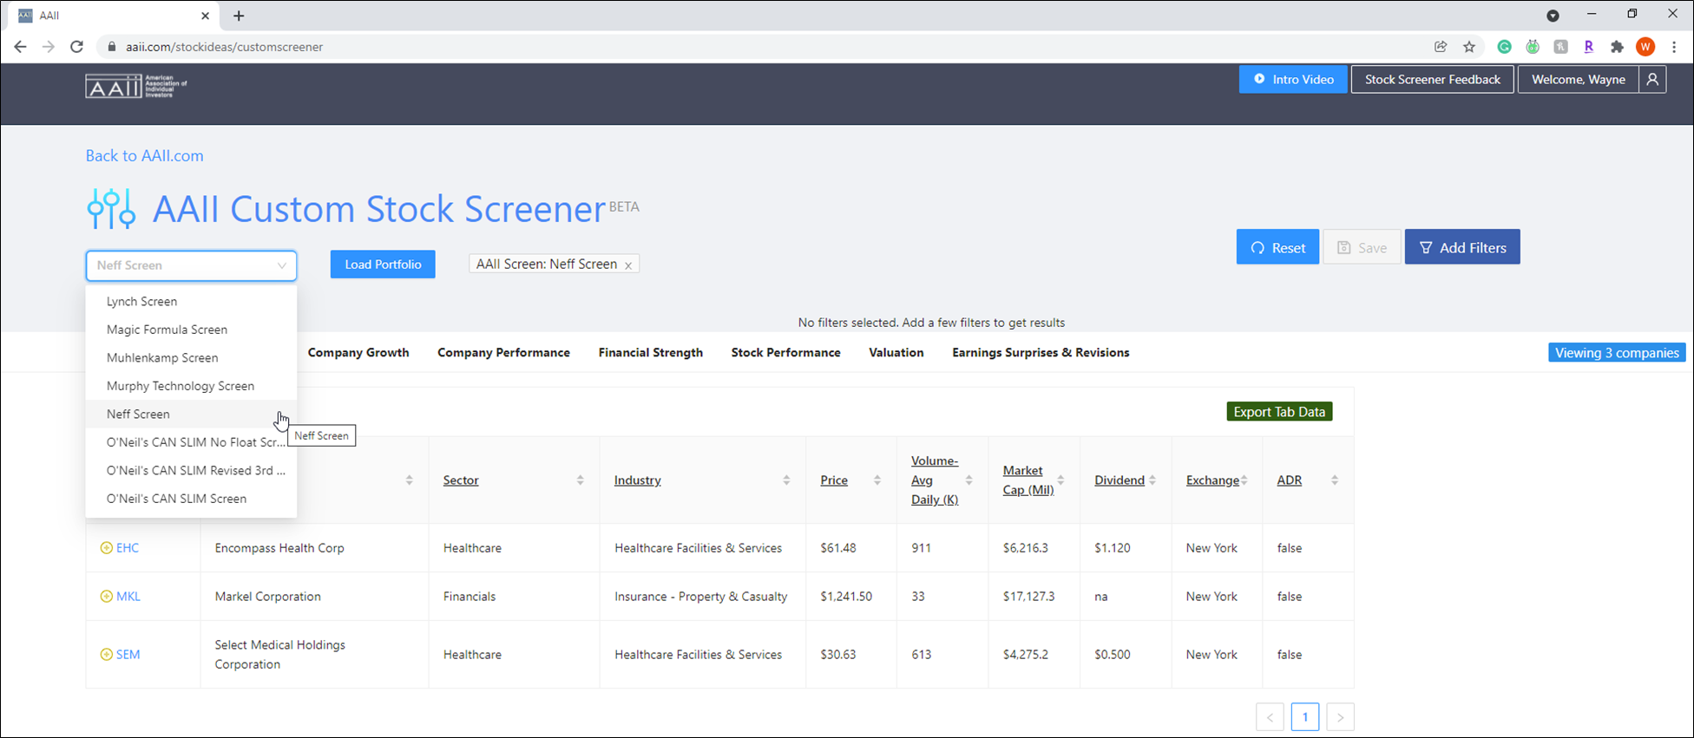1694x738 pixels.
Task: Click Encompass Health Corp company name
Action: pyautogui.click(x=279, y=548)
